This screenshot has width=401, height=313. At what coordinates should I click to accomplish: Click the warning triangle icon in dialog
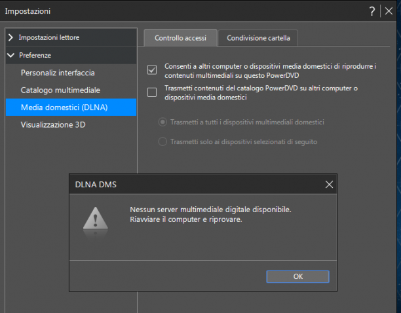[96, 219]
